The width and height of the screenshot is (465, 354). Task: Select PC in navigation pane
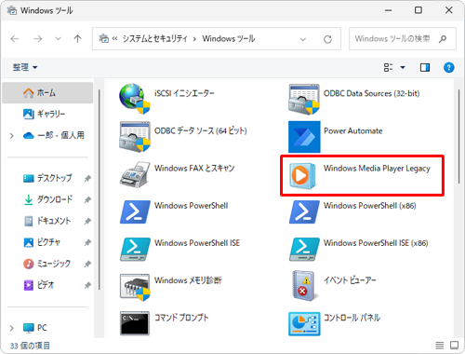(x=34, y=328)
